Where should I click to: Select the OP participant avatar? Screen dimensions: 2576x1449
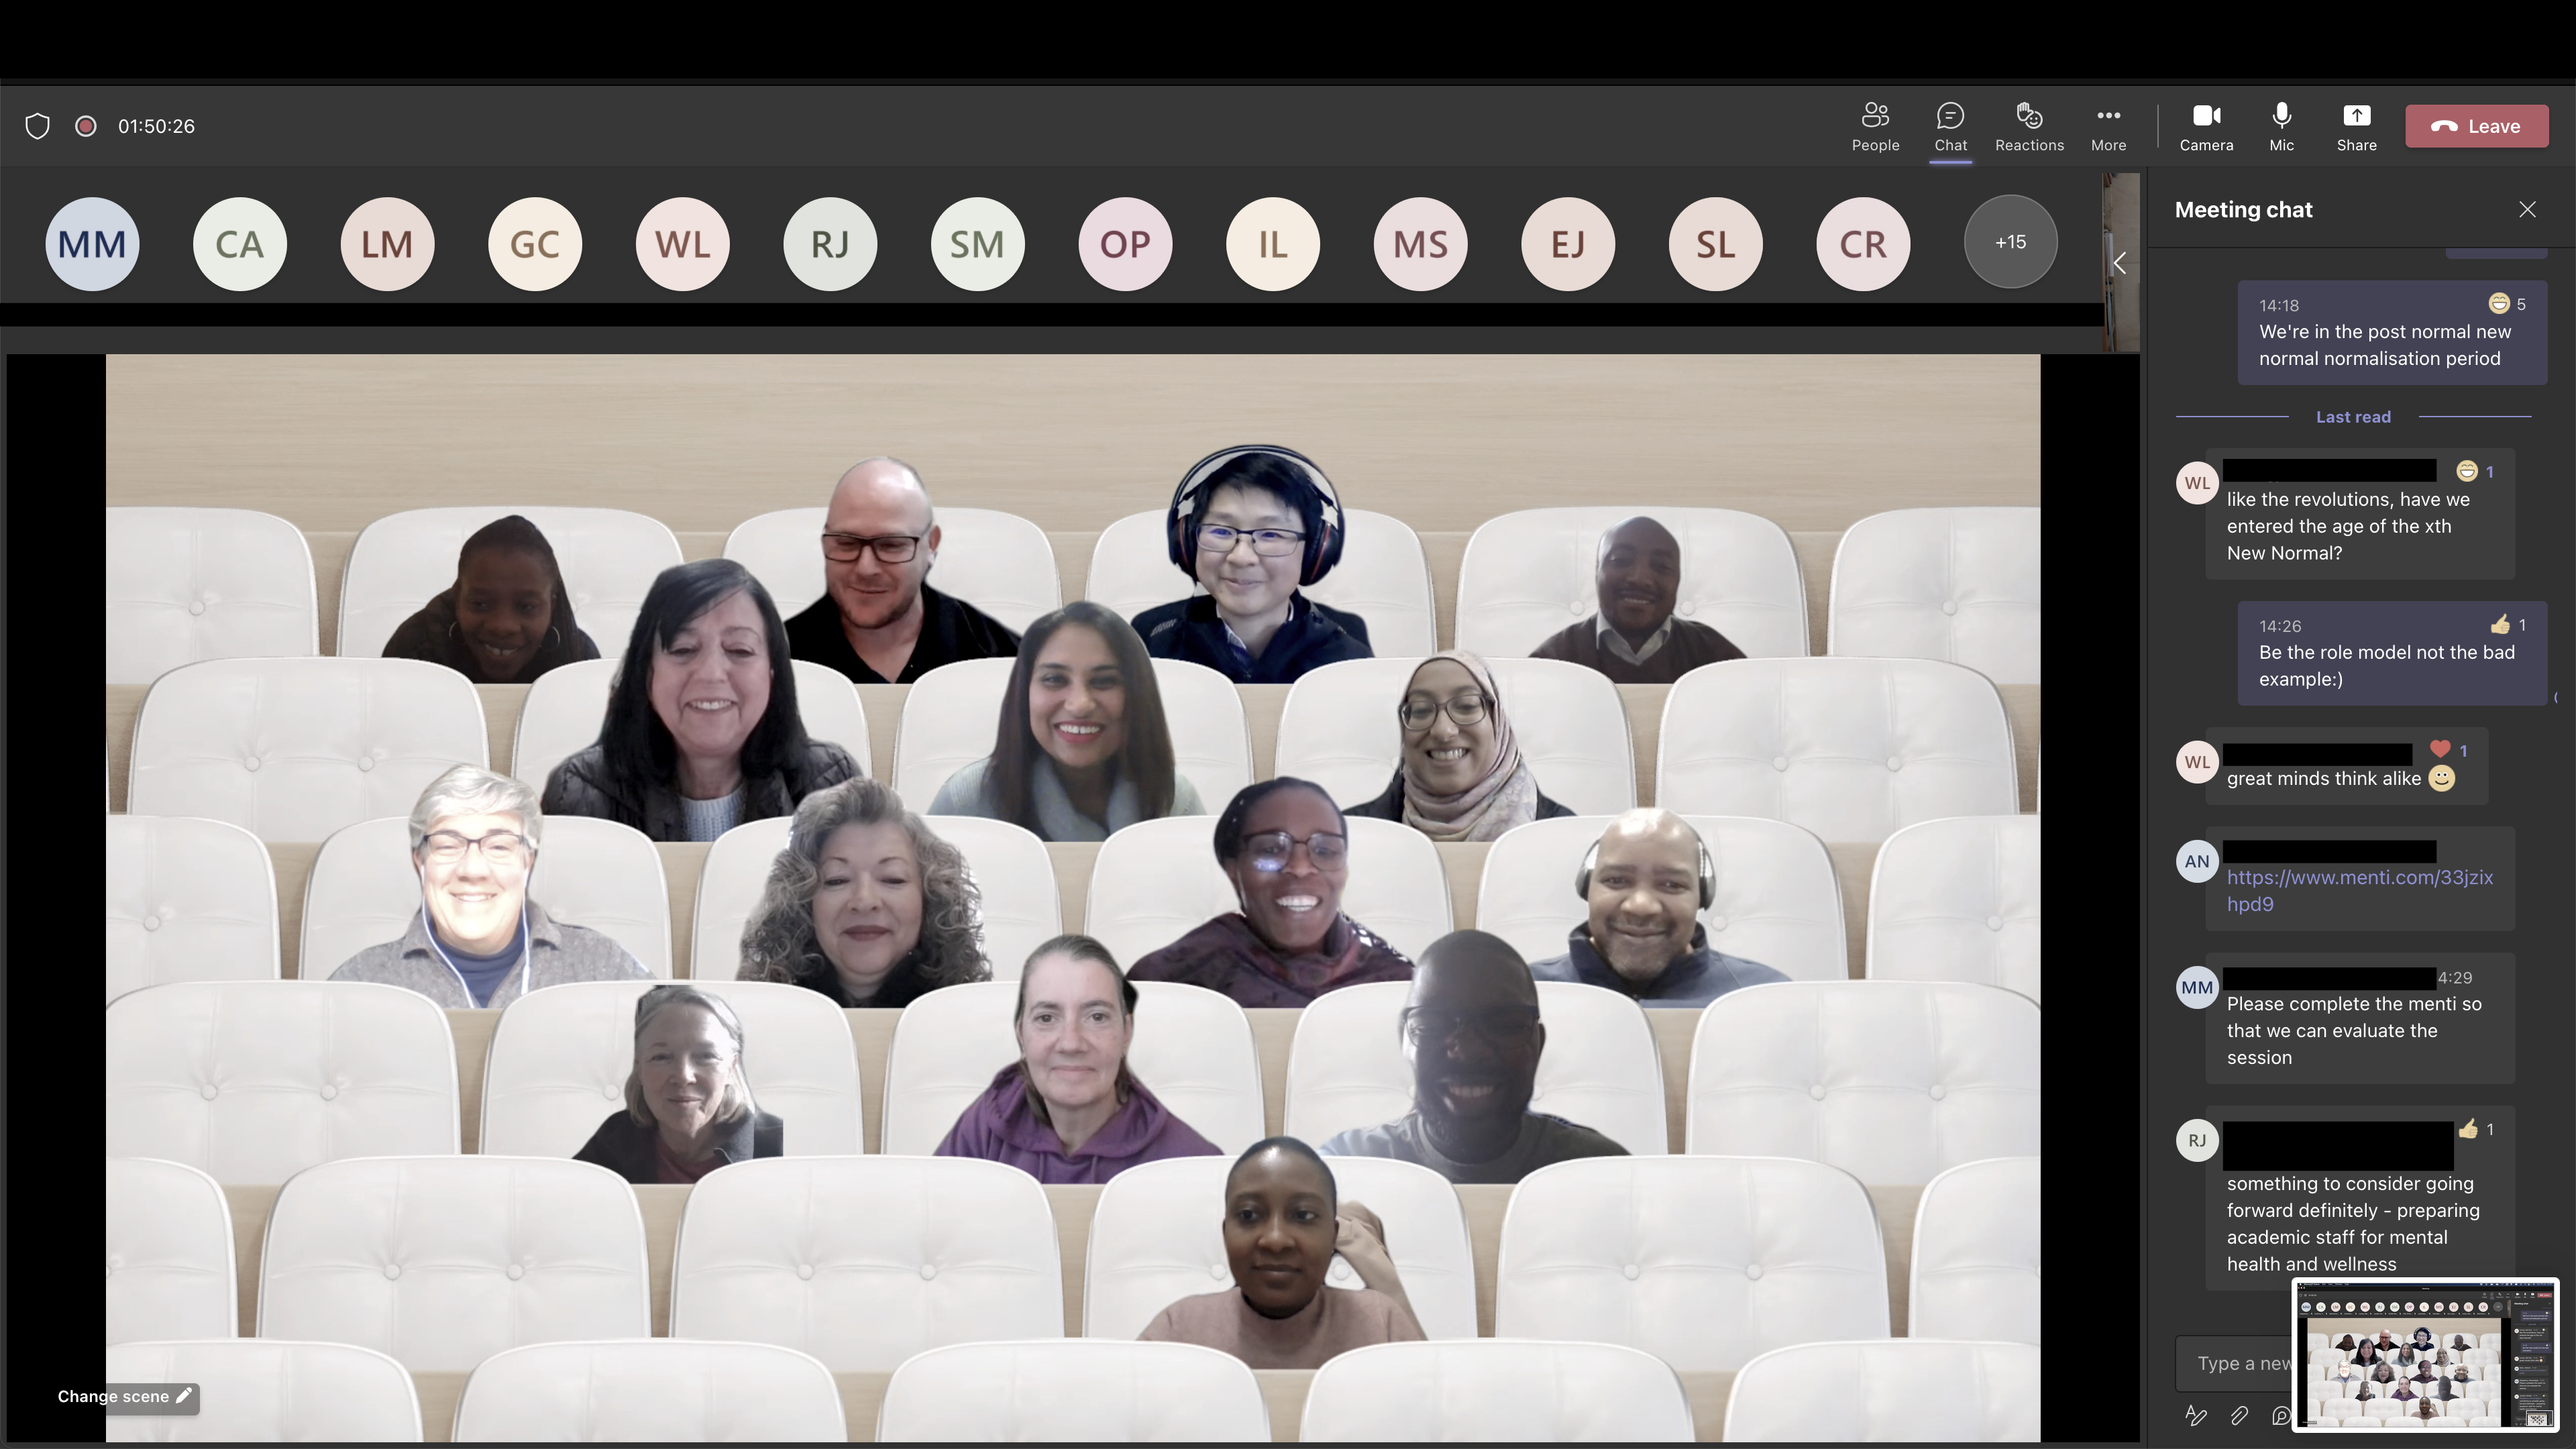point(1125,244)
